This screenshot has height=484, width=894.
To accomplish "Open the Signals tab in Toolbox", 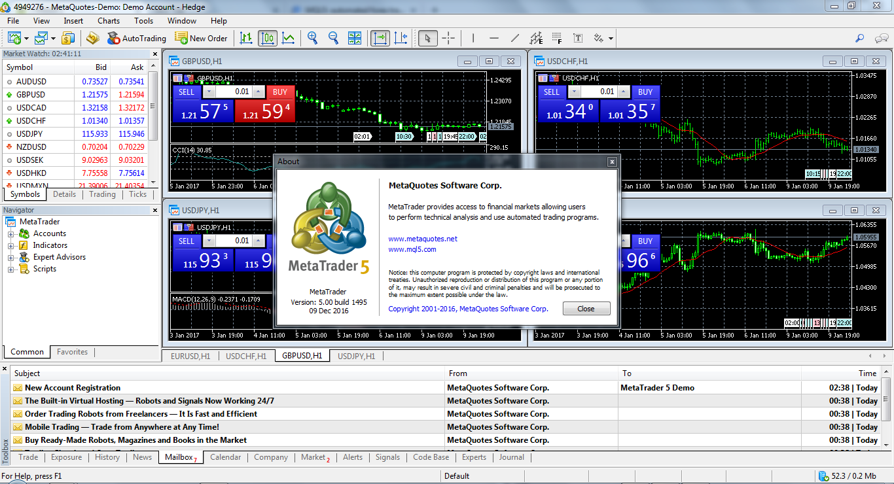I will pyautogui.click(x=387, y=457).
